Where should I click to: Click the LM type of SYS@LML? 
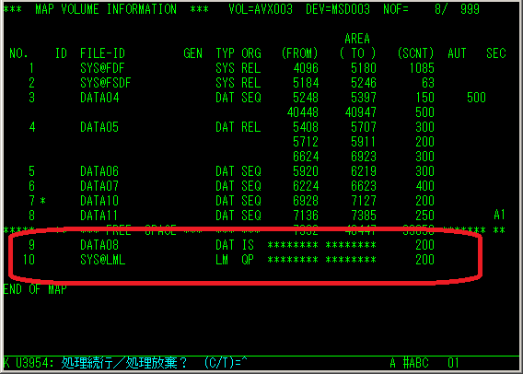(222, 260)
